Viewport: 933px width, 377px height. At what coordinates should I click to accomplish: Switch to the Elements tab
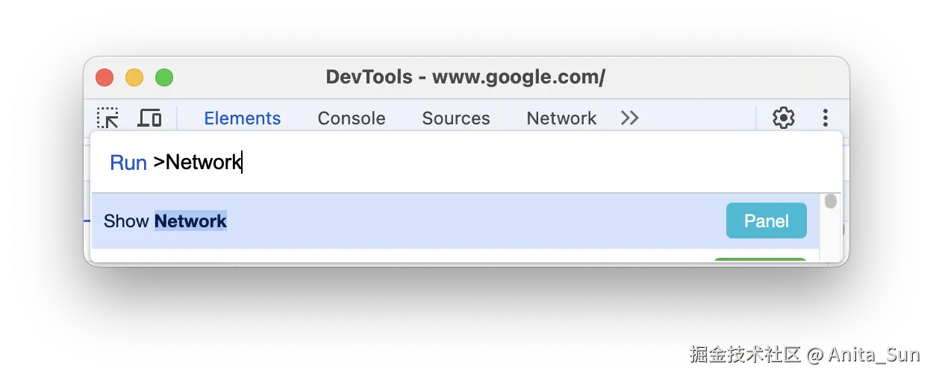(243, 118)
